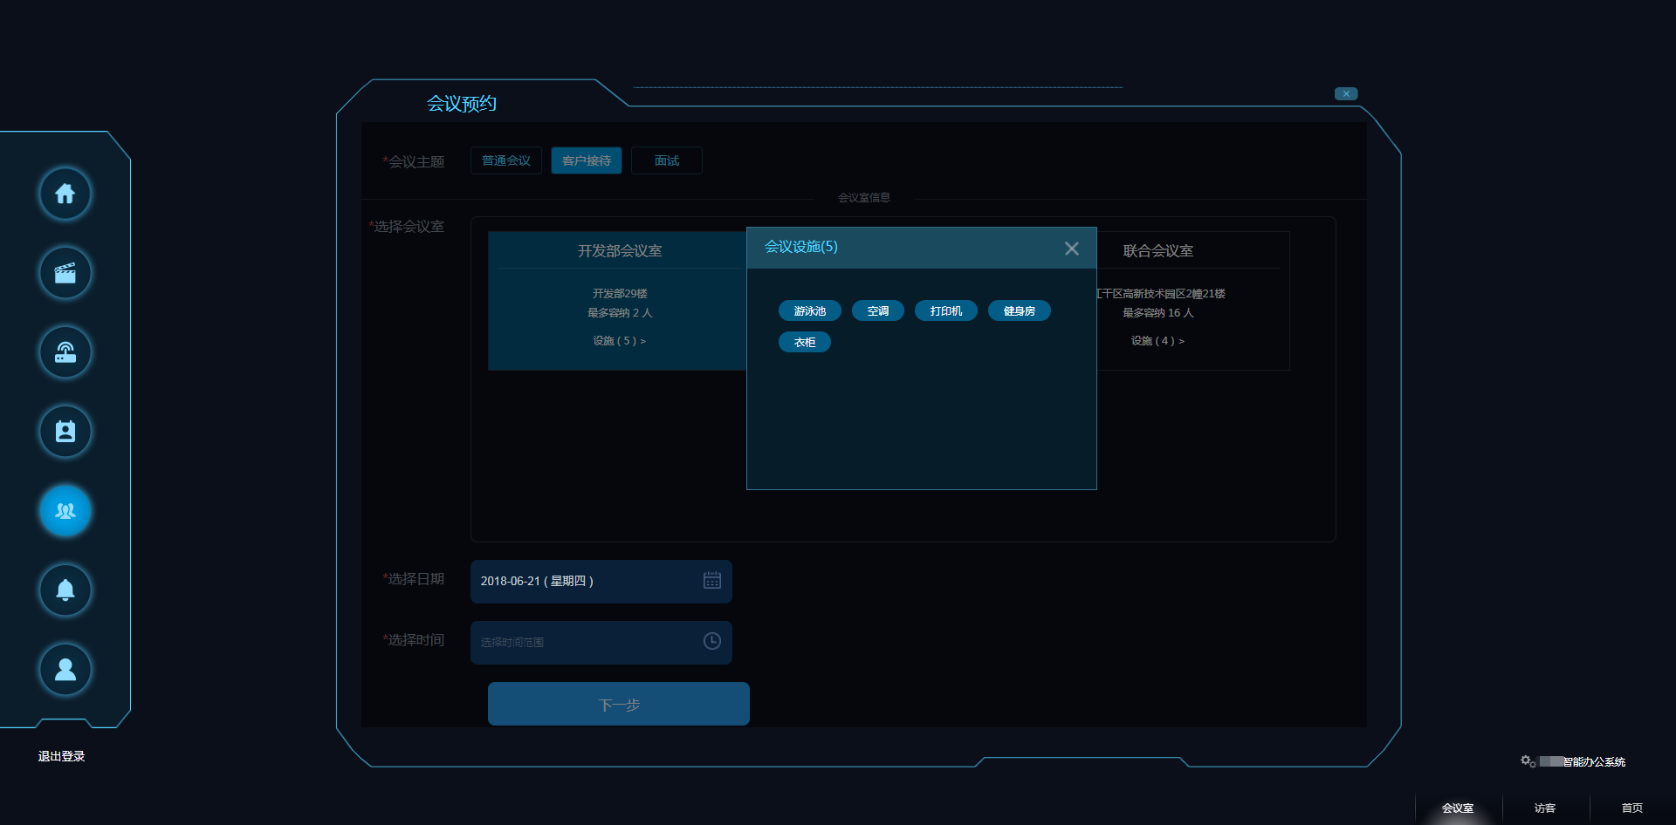Screen dimensions: 1676x825
Task: Switch to the 访客 bottom tab
Action: pos(1545,808)
